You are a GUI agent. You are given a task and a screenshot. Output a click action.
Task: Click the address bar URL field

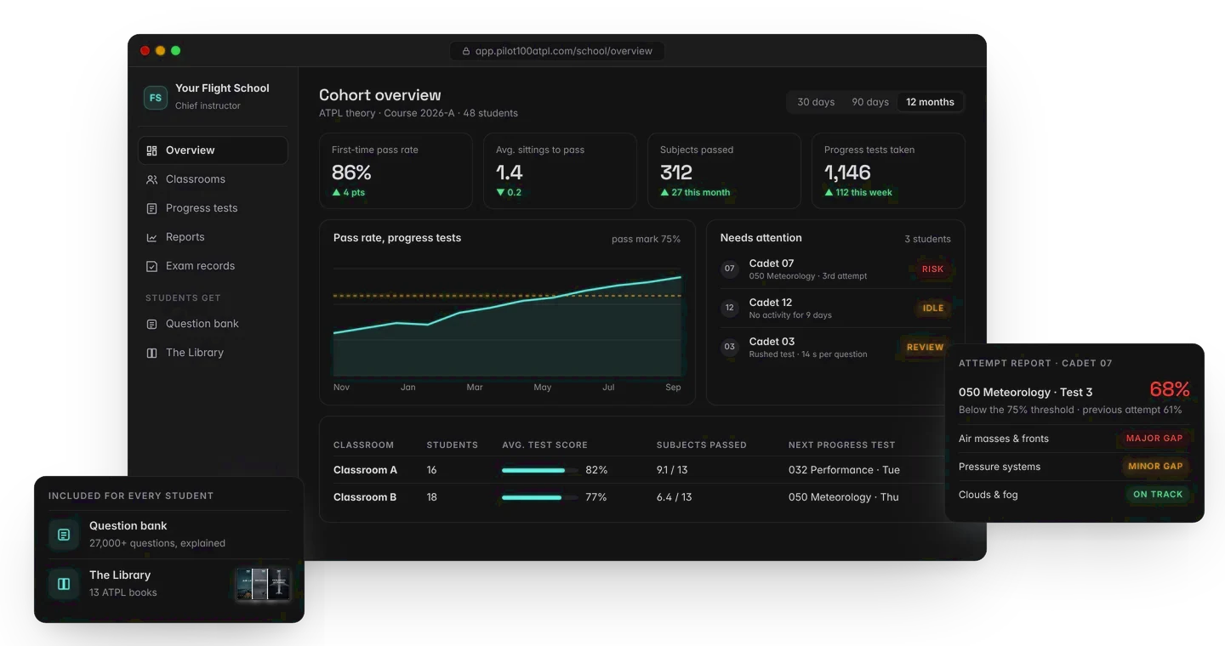coord(557,51)
